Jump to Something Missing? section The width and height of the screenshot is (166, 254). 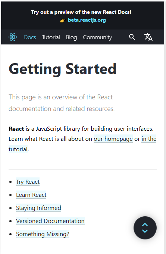(43, 234)
